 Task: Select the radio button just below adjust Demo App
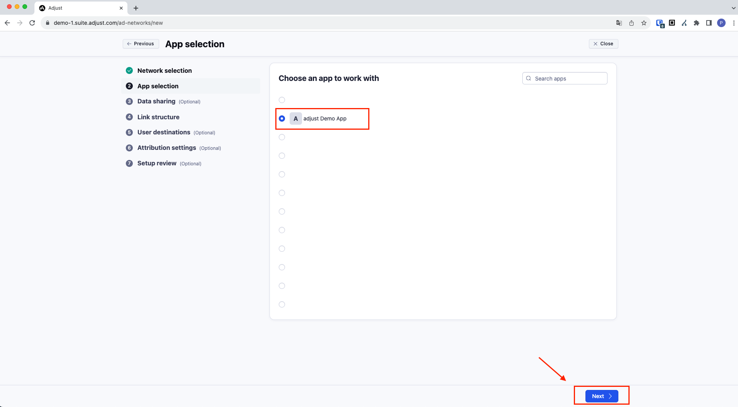(x=282, y=137)
